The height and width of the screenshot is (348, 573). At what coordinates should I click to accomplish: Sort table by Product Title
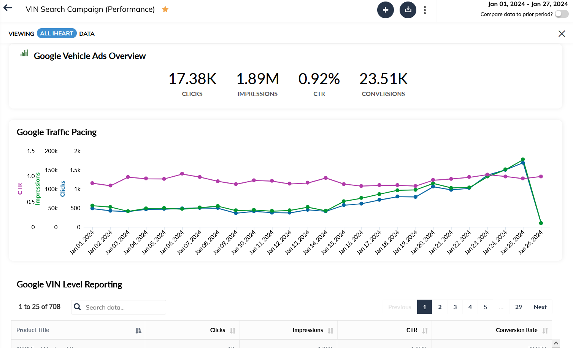138,330
